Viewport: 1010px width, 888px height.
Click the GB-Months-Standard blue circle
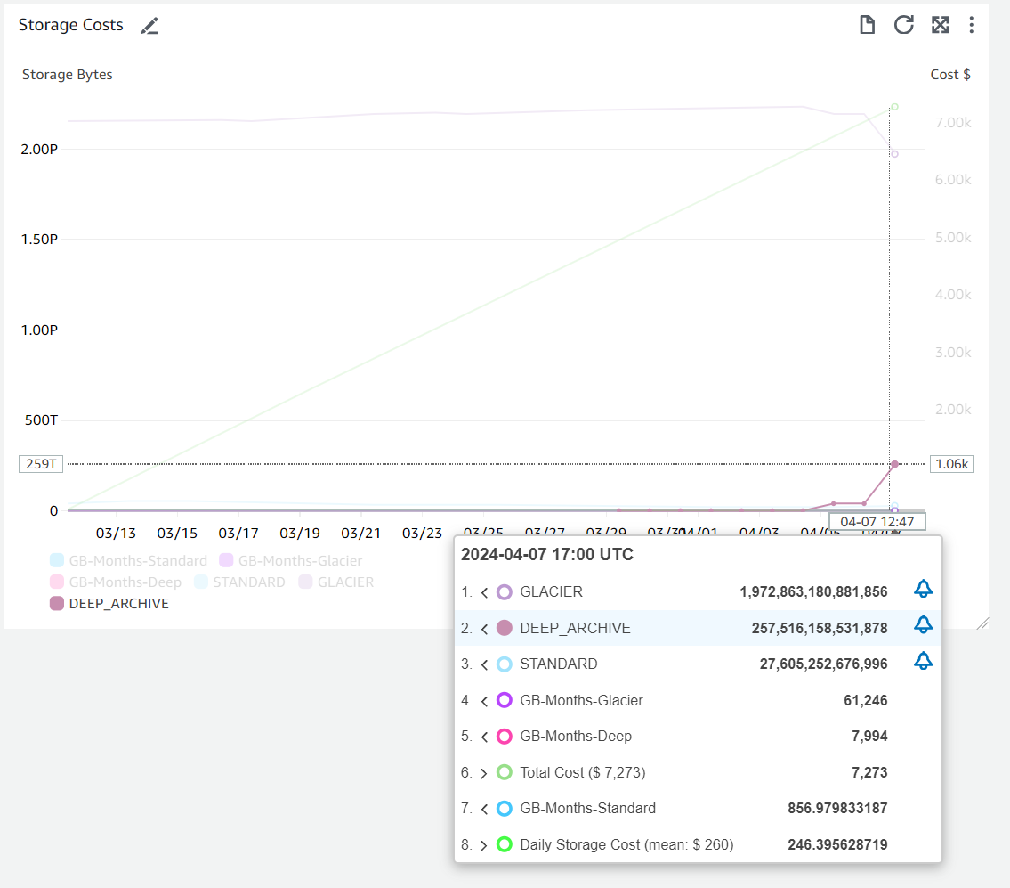point(505,809)
